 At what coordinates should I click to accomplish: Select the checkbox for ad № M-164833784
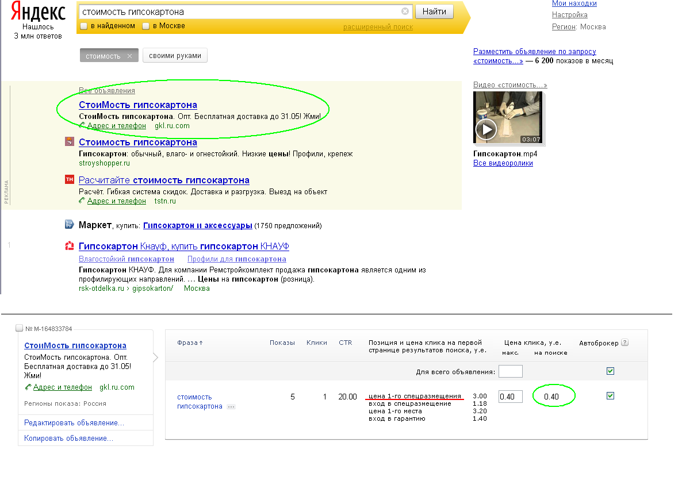click(x=19, y=328)
